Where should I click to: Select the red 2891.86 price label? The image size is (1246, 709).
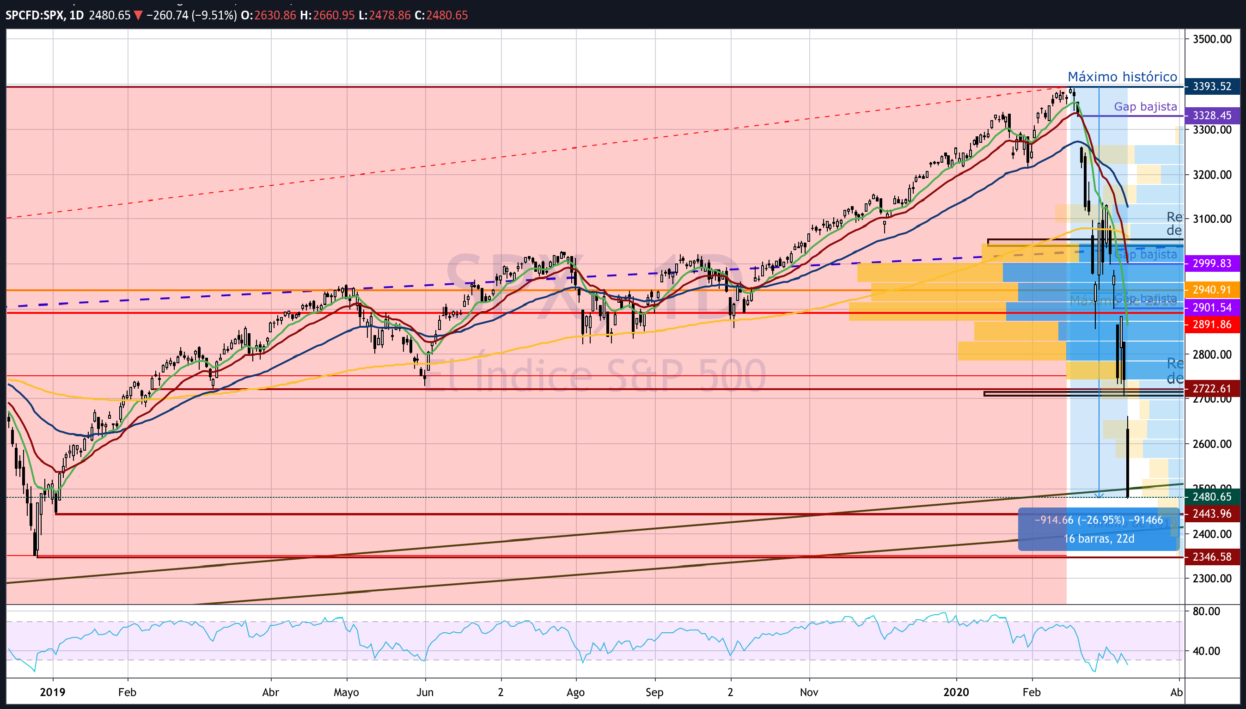pyautogui.click(x=1212, y=324)
